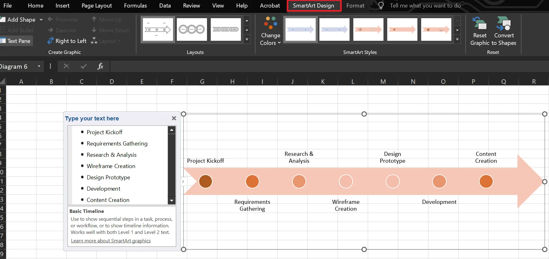Switch to the Format tab

pos(355,6)
